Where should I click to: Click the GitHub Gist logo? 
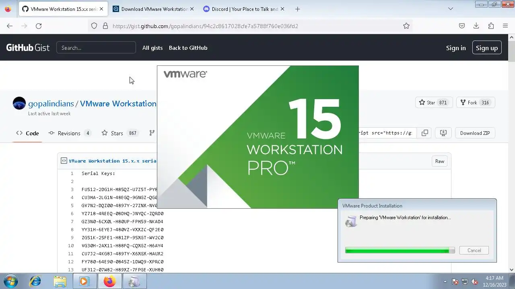pyautogui.click(x=28, y=48)
